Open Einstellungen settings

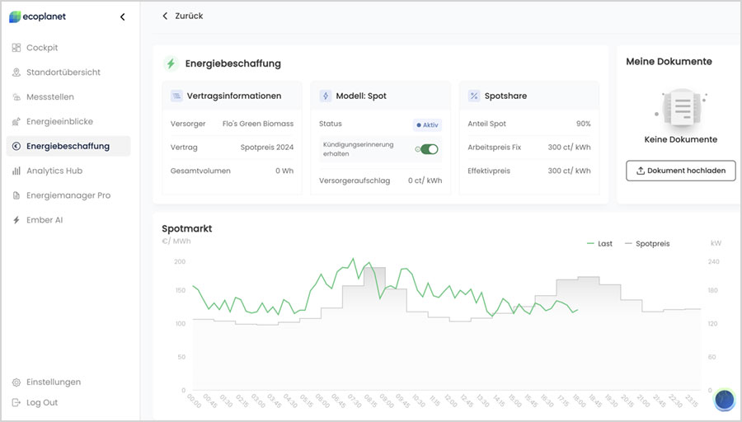pyautogui.click(x=54, y=382)
